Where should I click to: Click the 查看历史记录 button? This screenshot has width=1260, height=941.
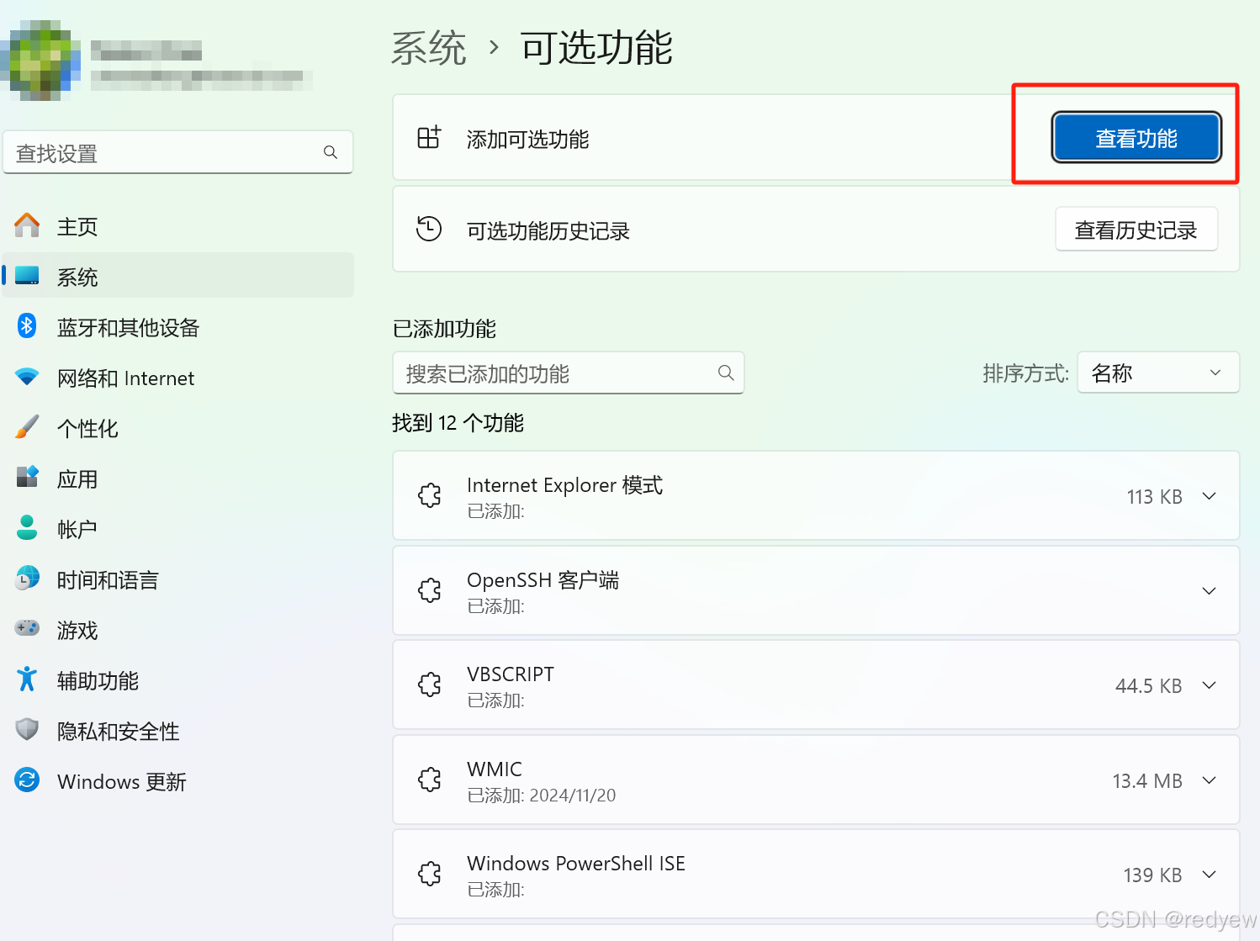(x=1136, y=229)
